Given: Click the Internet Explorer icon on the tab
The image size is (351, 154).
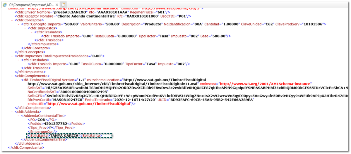Looking at the screenshot, I should click(x=4, y=5).
